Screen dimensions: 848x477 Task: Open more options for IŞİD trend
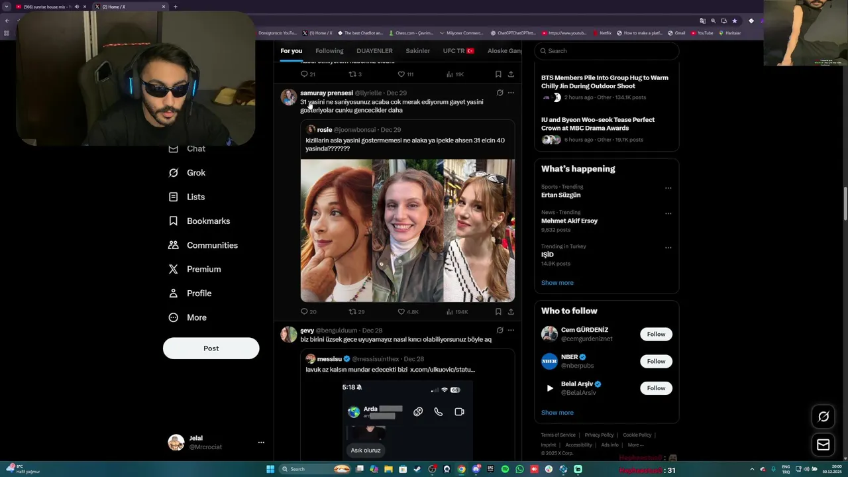pos(668,248)
